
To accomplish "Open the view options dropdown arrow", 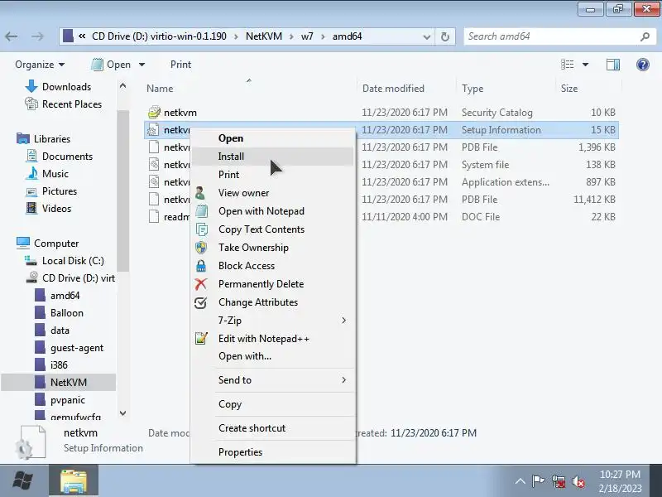I will pos(585,65).
